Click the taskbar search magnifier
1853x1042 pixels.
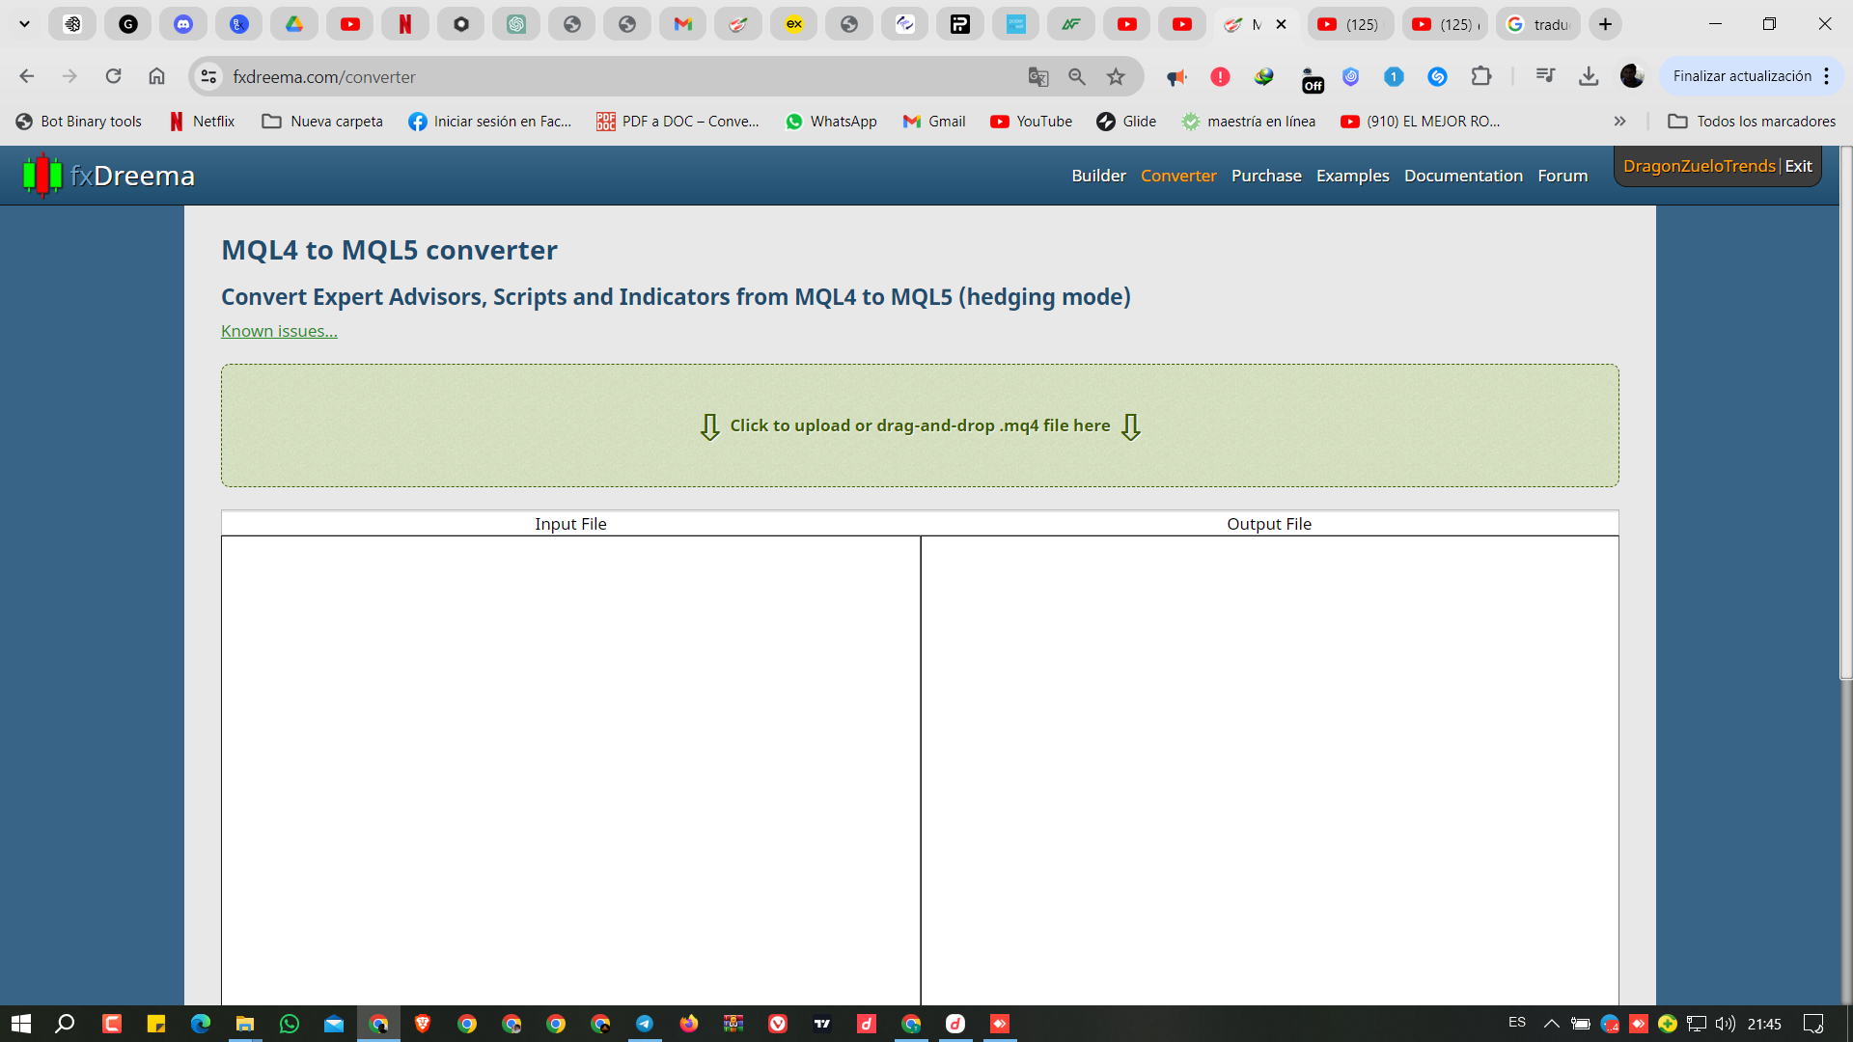pyautogui.click(x=65, y=1024)
